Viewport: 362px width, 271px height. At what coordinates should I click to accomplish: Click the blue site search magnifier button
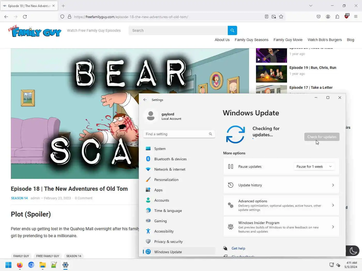(232, 30)
